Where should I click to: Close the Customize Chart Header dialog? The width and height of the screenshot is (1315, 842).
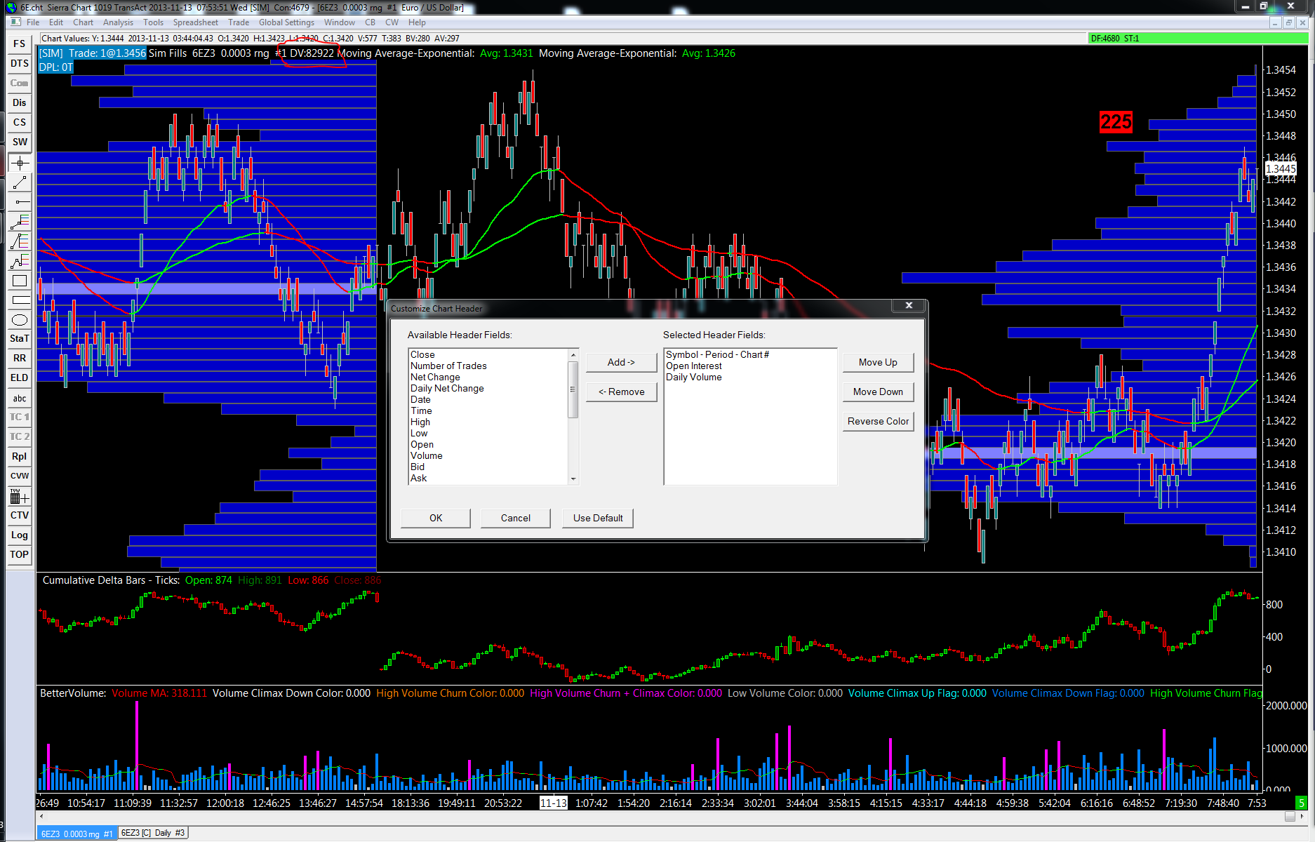(909, 305)
